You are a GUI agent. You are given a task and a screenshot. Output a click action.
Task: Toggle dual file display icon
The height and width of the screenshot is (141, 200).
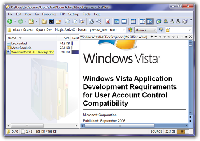point(133,21)
